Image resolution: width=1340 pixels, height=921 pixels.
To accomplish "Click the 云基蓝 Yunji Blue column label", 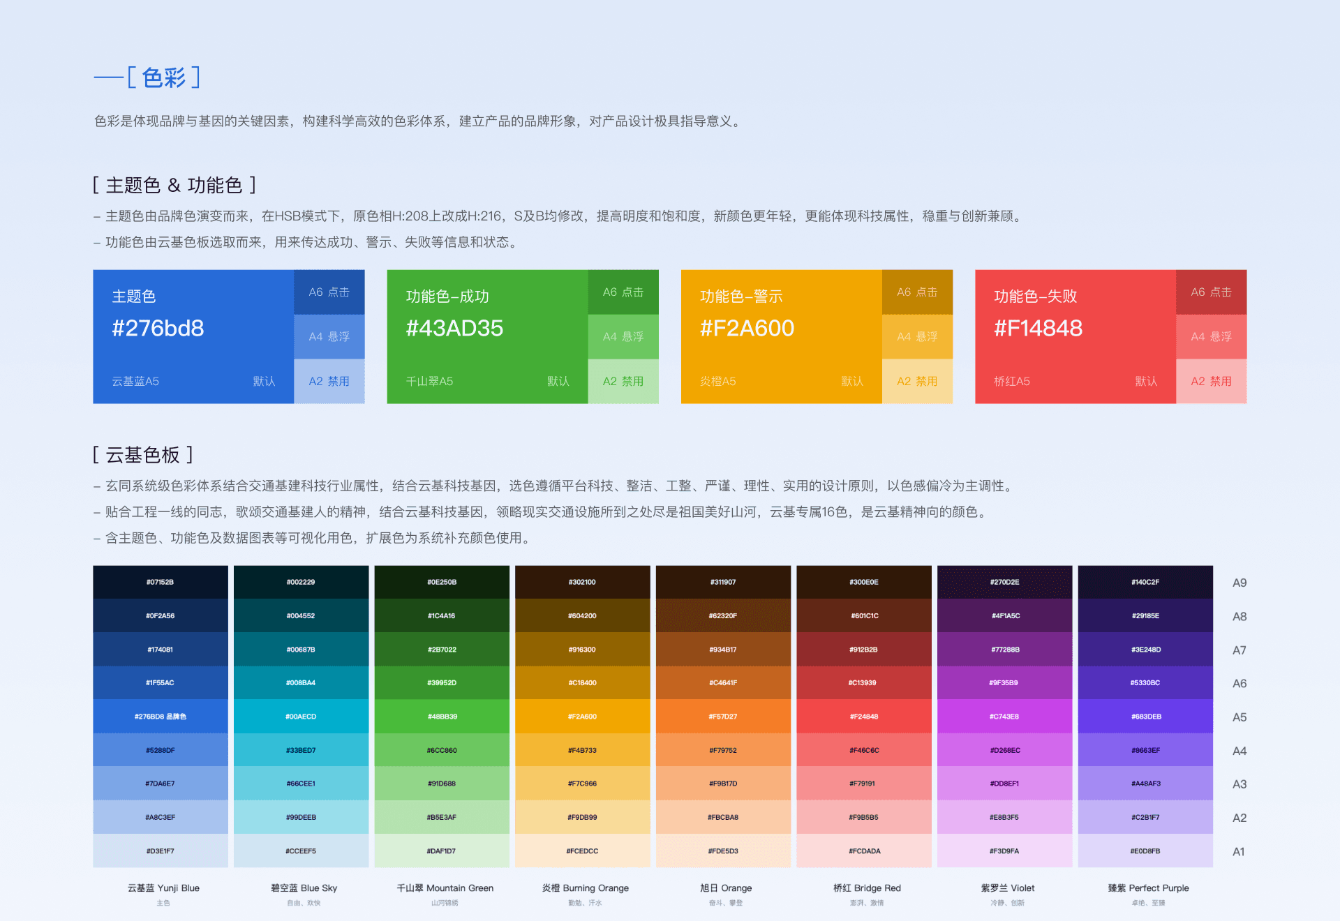I will pos(163,888).
